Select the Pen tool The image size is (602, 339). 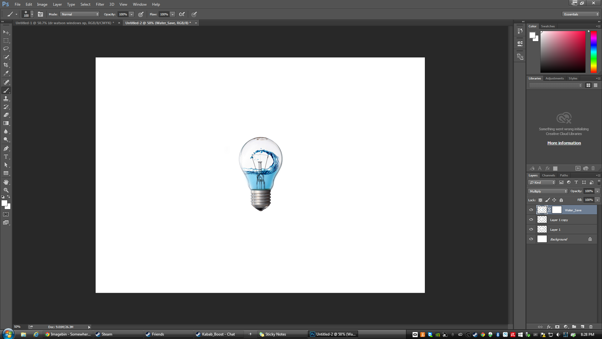coord(6,148)
